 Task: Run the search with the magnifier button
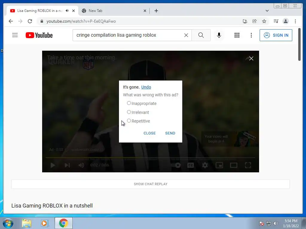coord(201,35)
